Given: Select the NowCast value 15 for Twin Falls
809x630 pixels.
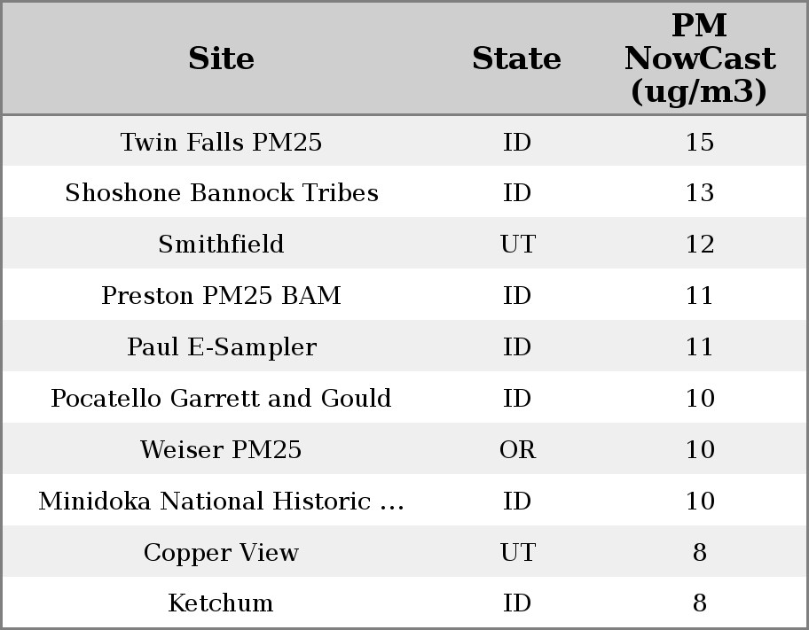Looking at the screenshot, I should tap(699, 142).
